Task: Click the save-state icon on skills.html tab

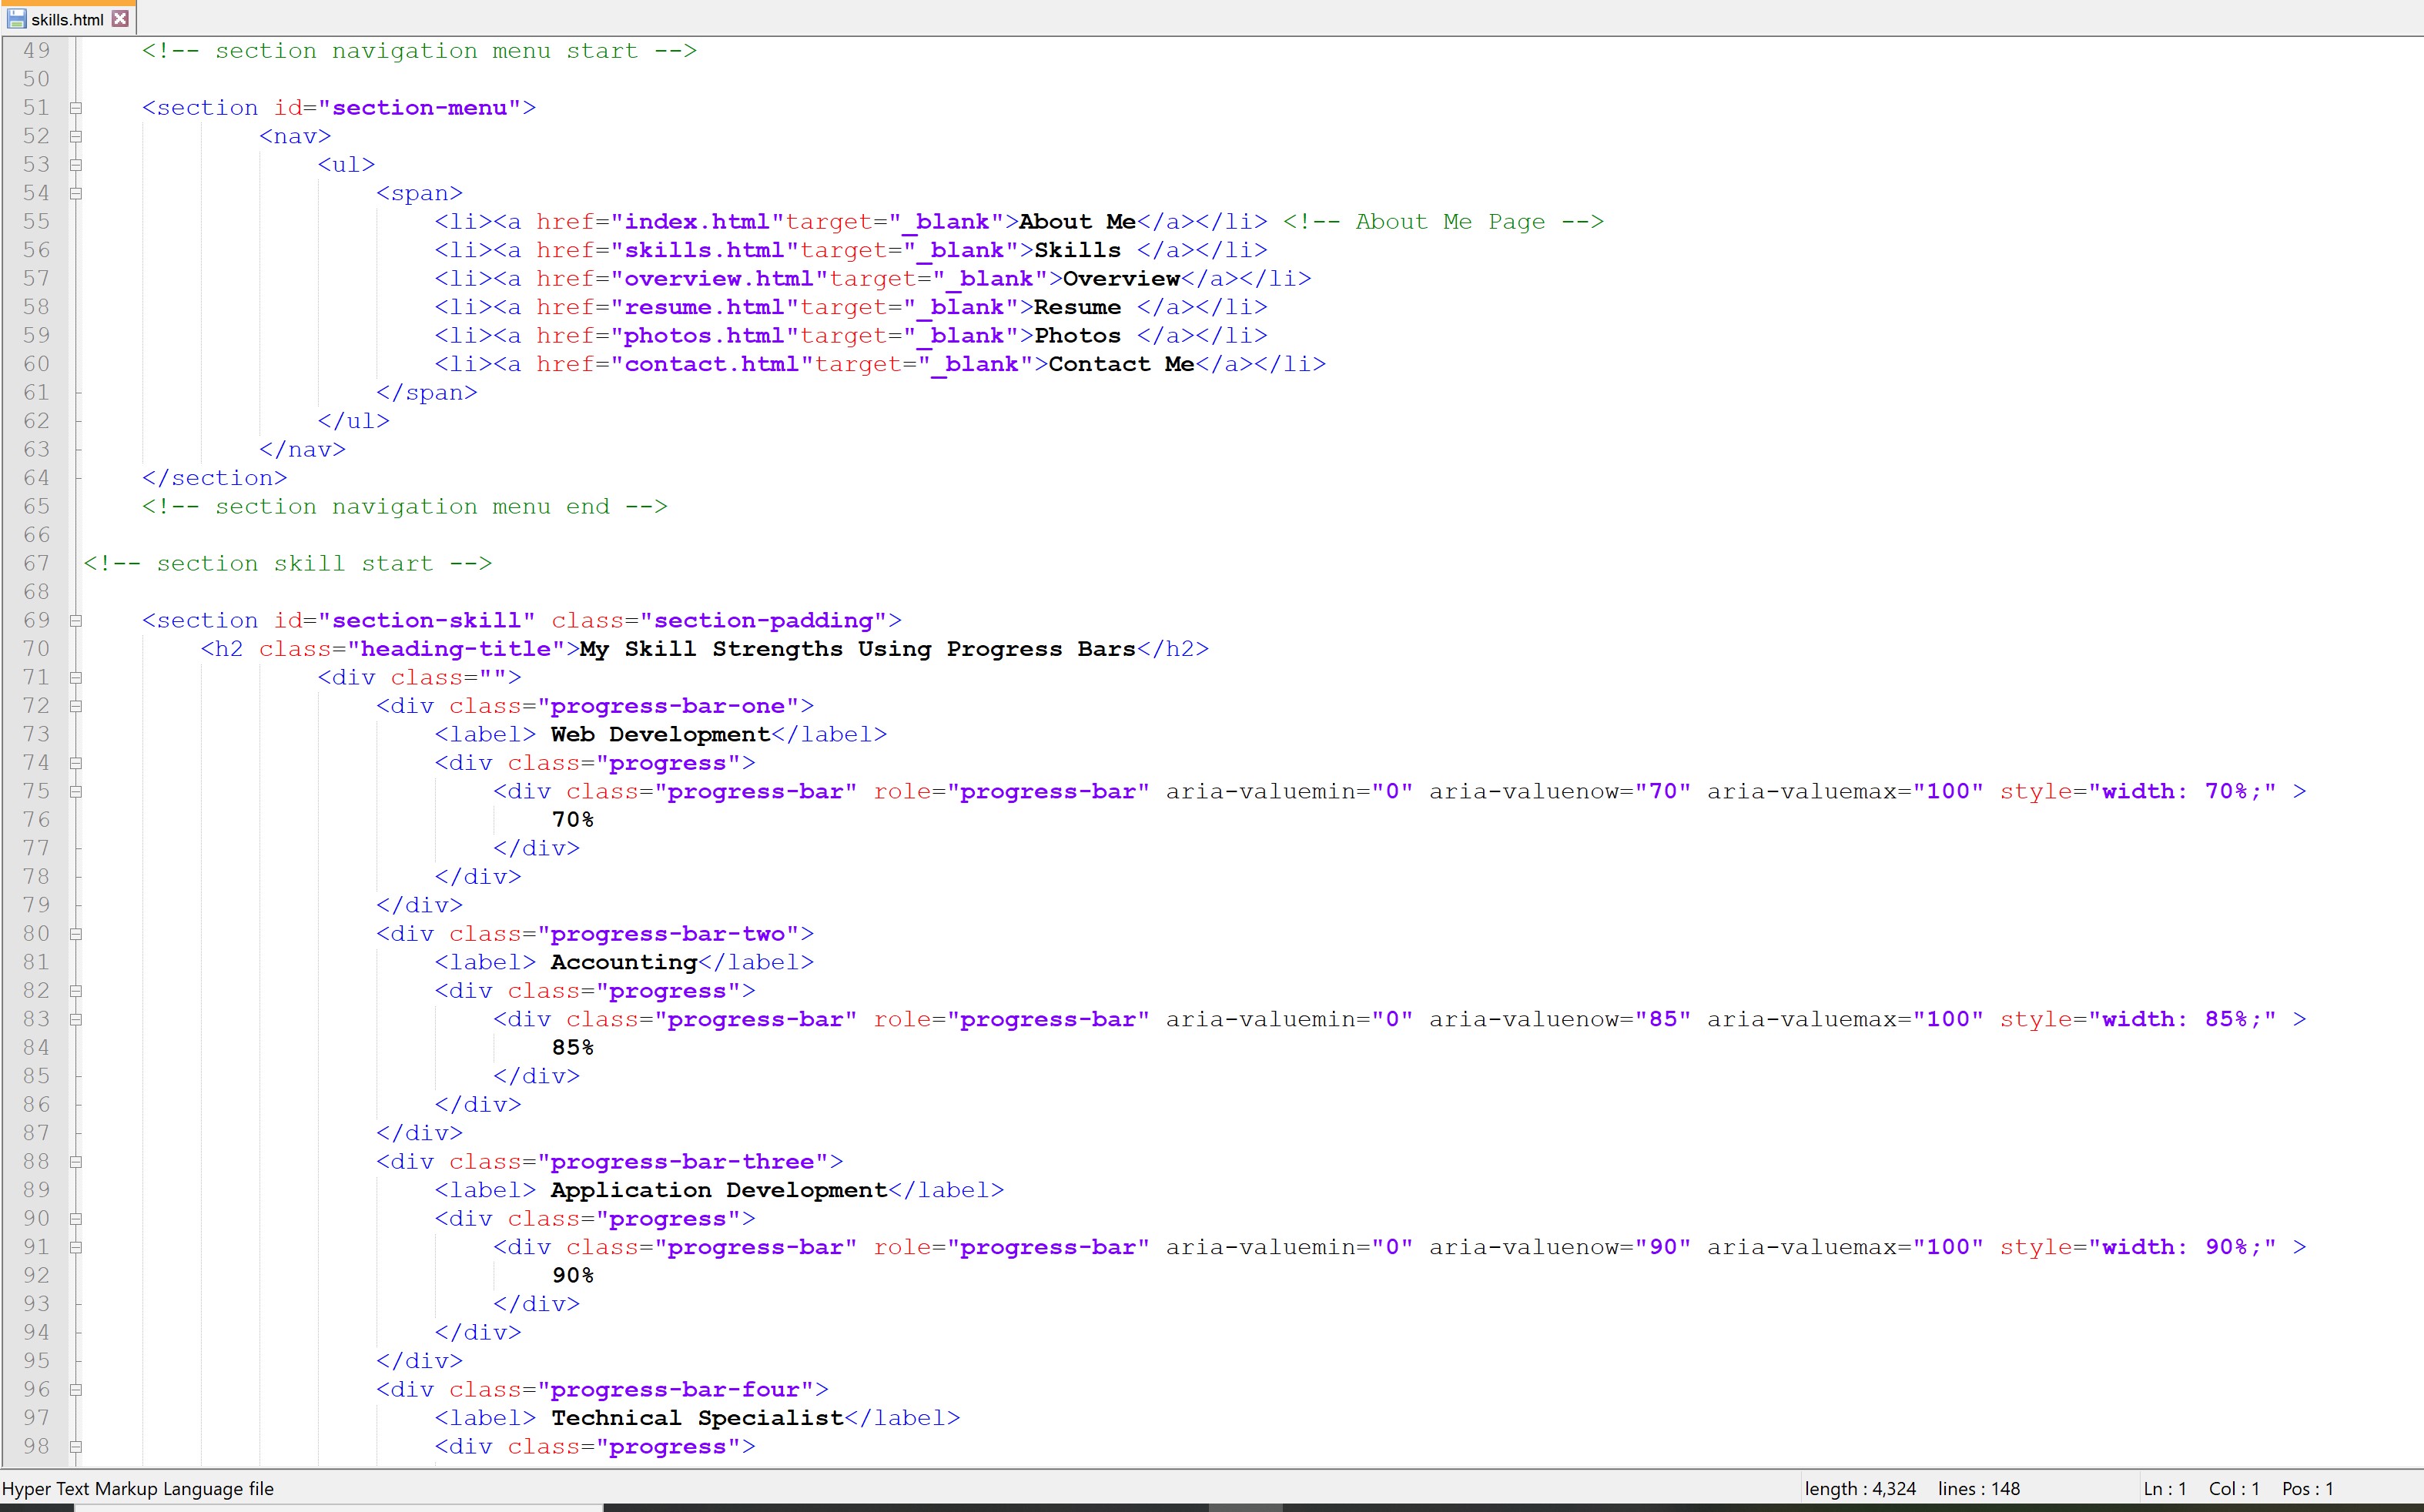Action: click(16, 19)
